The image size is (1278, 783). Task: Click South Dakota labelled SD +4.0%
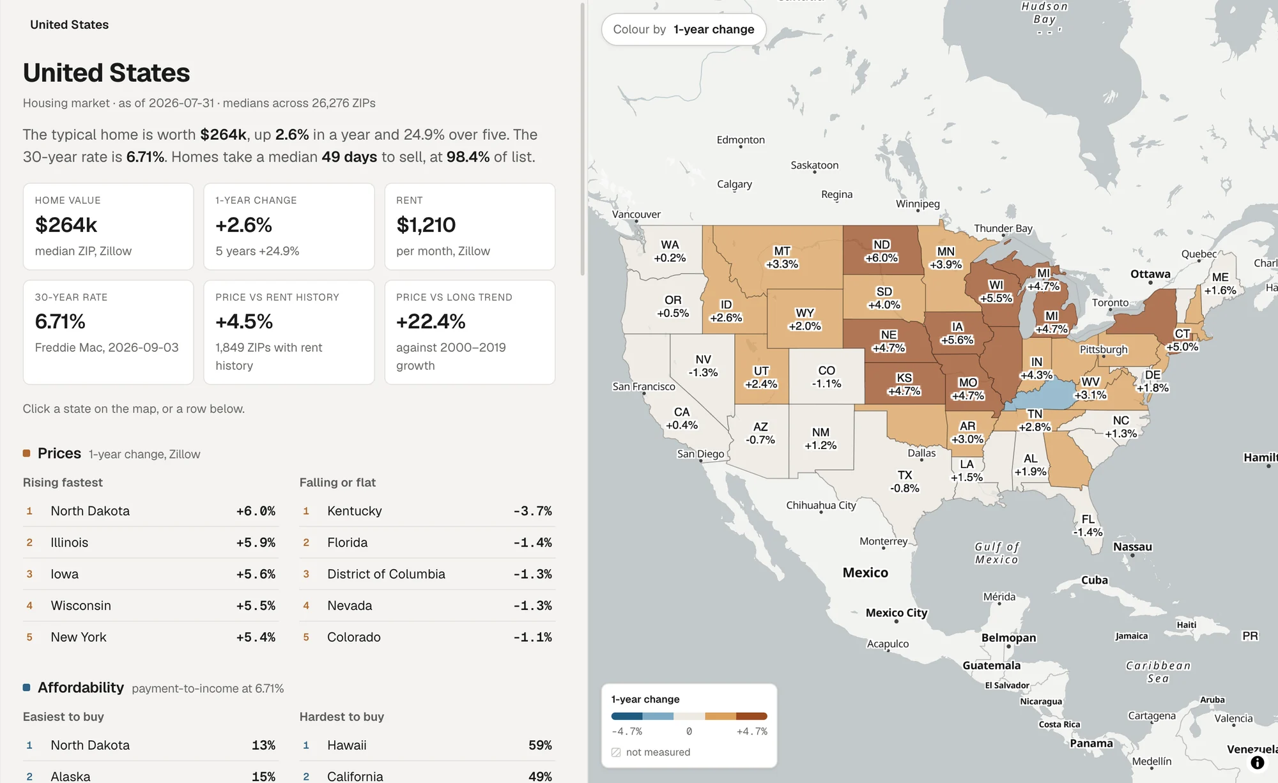click(884, 298)
